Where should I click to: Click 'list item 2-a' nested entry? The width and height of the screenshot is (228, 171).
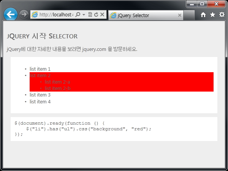click(x=57, y=82)
